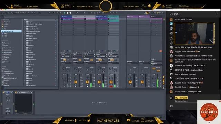Click the Tap tempo button
221x124 pixels.
[x=12, y=13]
